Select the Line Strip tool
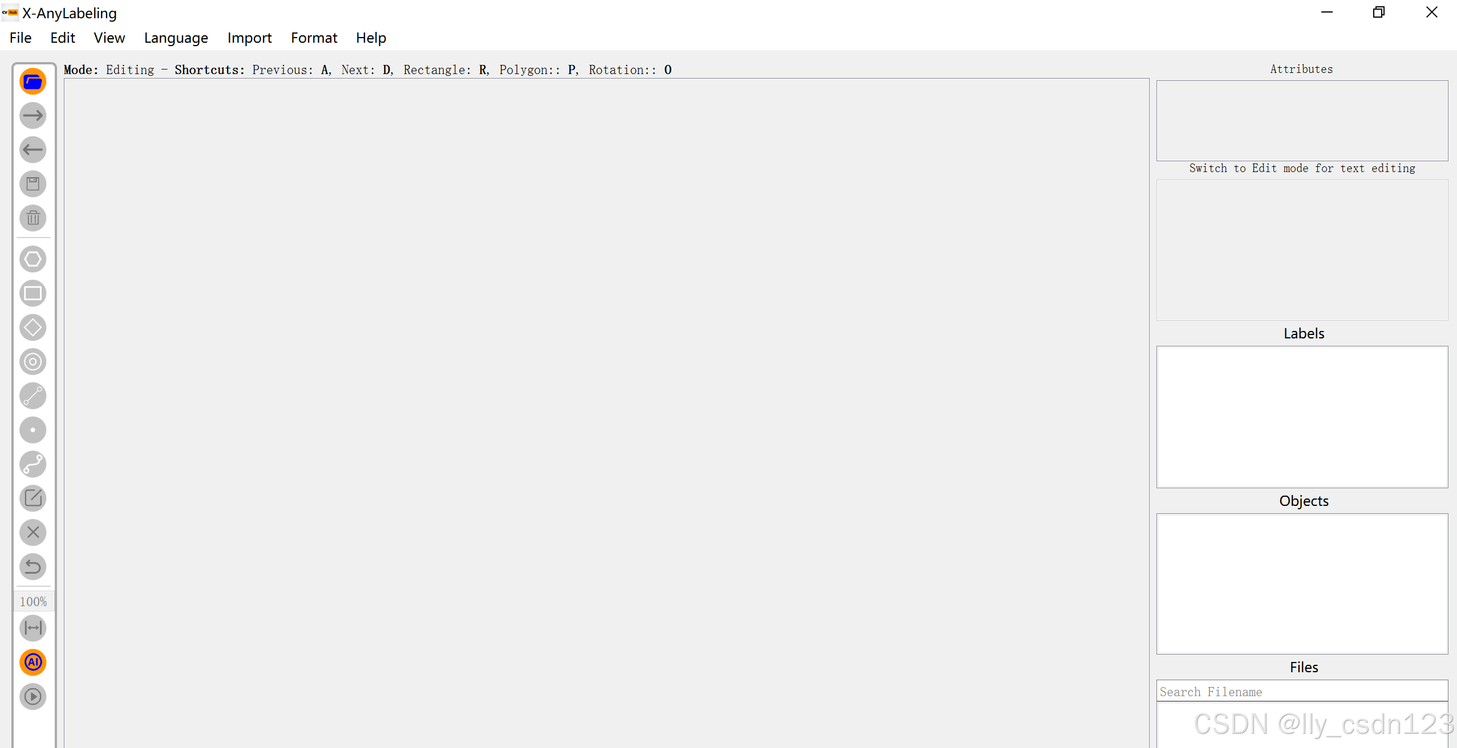The height and width of the screenshot is (748, 1457). tap(33, 464)
